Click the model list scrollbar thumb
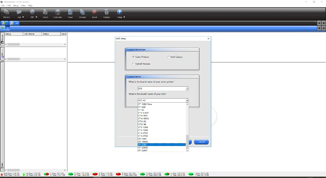Image resolution: width=326 pixels, height=178 pixels. tap(187, 141)
